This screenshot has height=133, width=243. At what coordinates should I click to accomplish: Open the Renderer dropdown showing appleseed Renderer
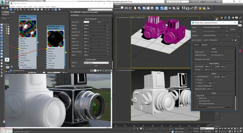tap(215, 35)
